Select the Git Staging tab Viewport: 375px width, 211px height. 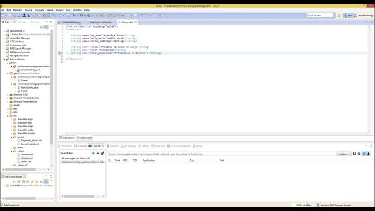(128, 146)
